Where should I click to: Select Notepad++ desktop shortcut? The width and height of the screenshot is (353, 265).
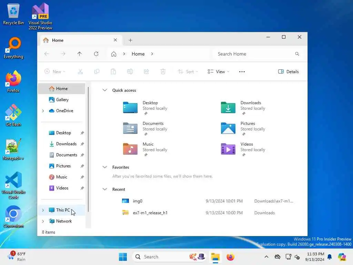[x=13, y=149]
